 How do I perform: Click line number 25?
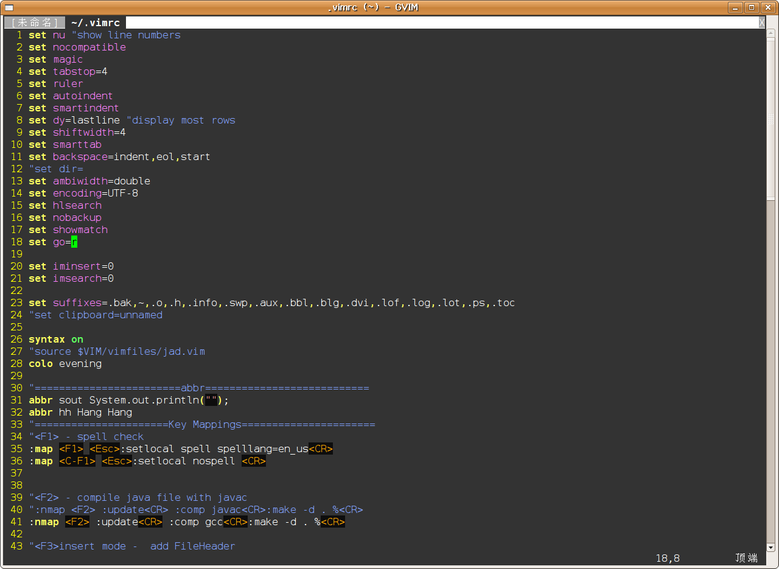(x=16, y=327)
